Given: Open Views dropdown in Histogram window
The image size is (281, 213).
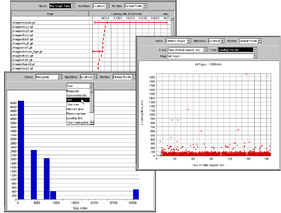Looking at the screenshot, I should (49, 77).
